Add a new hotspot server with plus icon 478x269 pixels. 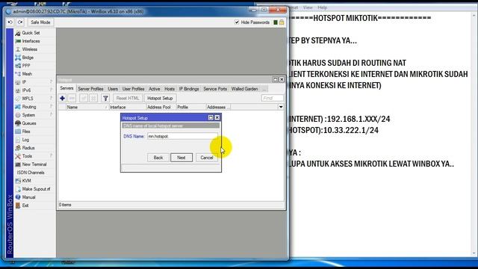pos(62,98)
